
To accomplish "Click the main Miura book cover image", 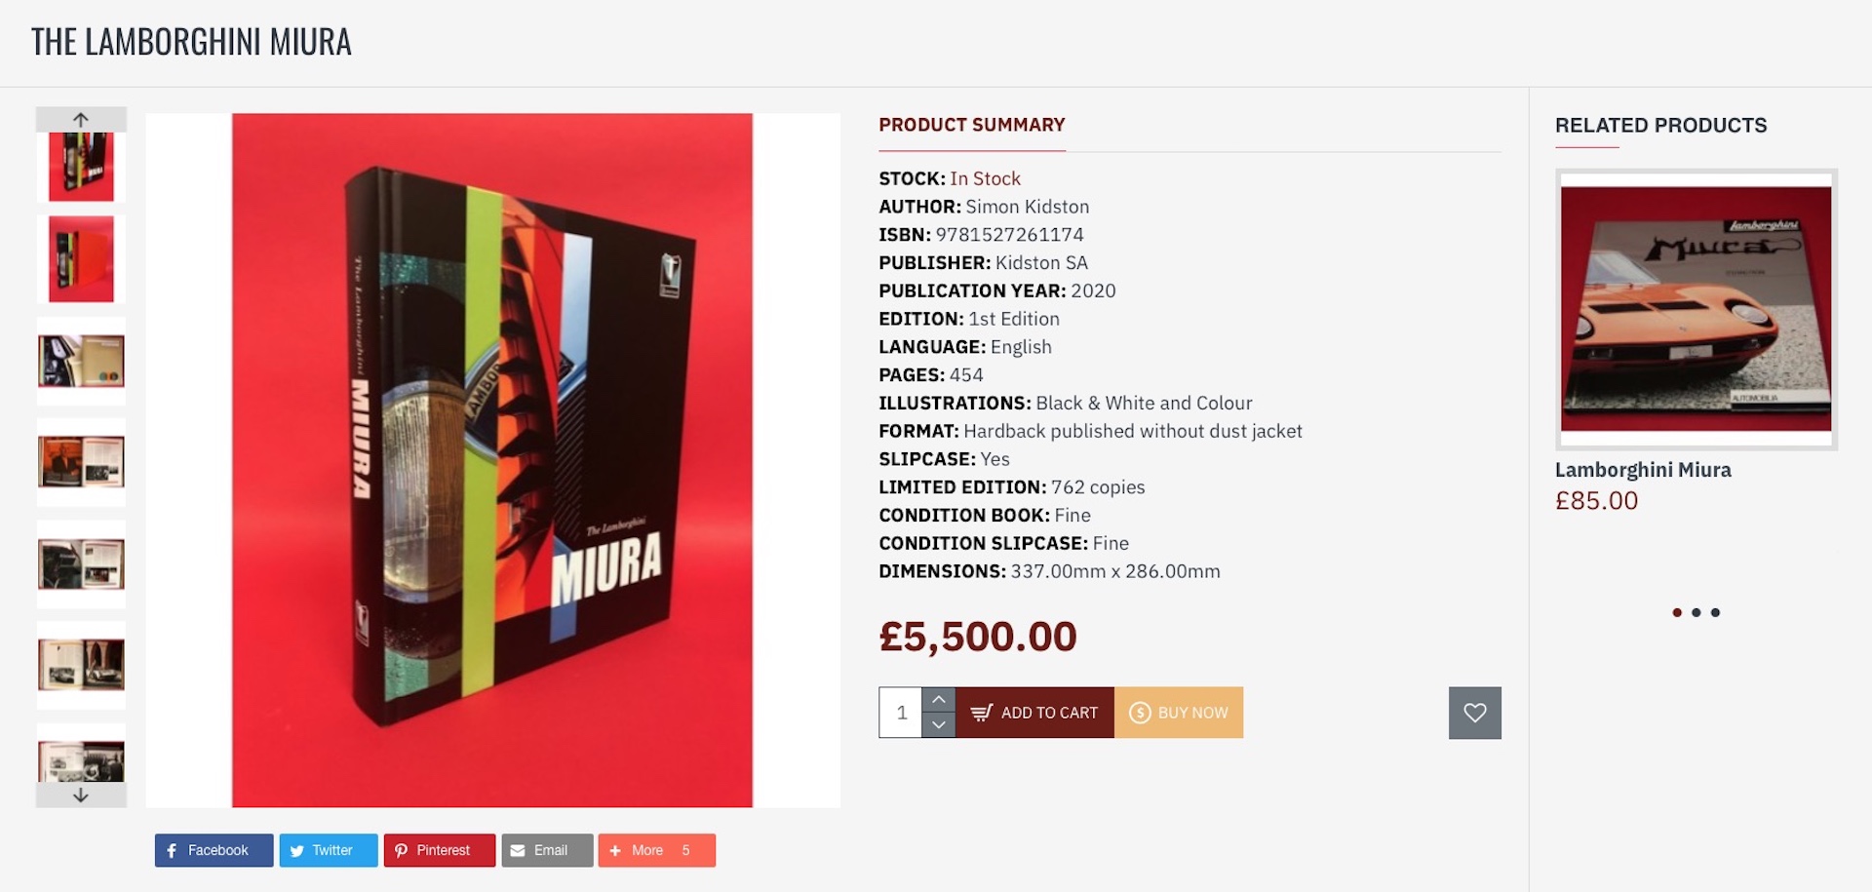I will (492, 460).
